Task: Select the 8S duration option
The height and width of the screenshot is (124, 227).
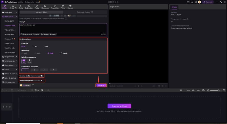Action: click(46, 47)
